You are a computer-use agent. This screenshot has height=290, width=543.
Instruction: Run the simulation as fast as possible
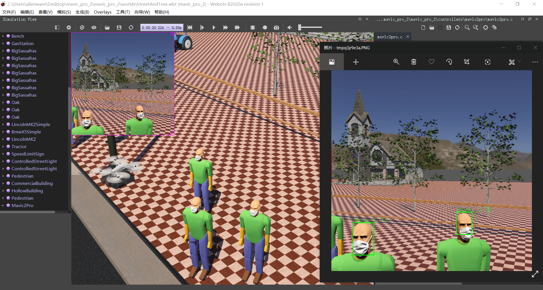[x=237, y=27]
